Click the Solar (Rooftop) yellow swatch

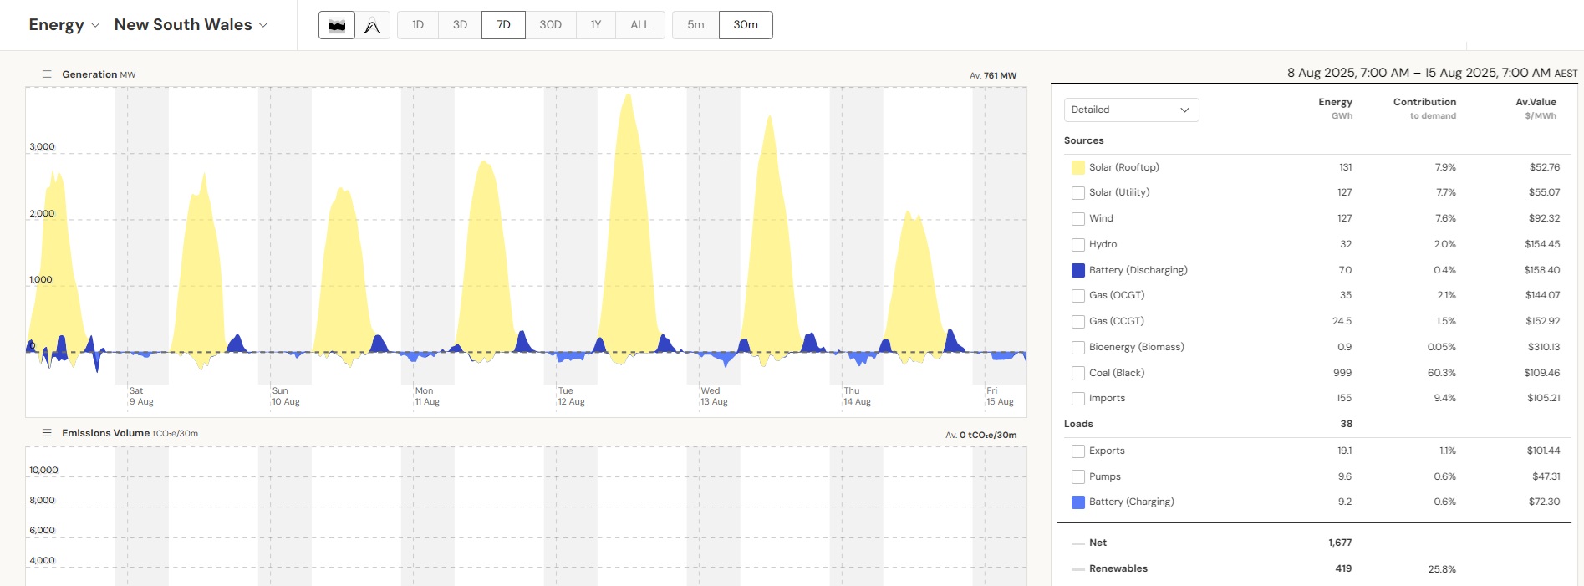(1078, 167)
